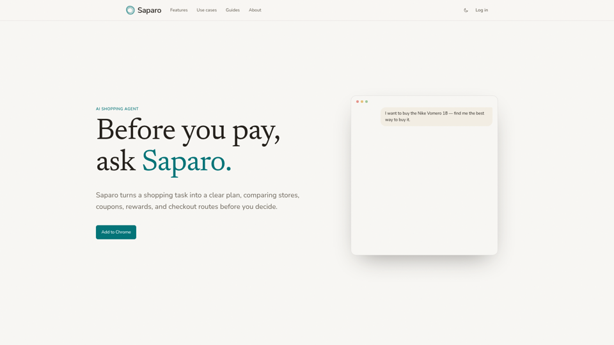Screen dimensions: 614x345
Task: Click the AI SHOPPING AGENT label
Action: pos(117,109)
